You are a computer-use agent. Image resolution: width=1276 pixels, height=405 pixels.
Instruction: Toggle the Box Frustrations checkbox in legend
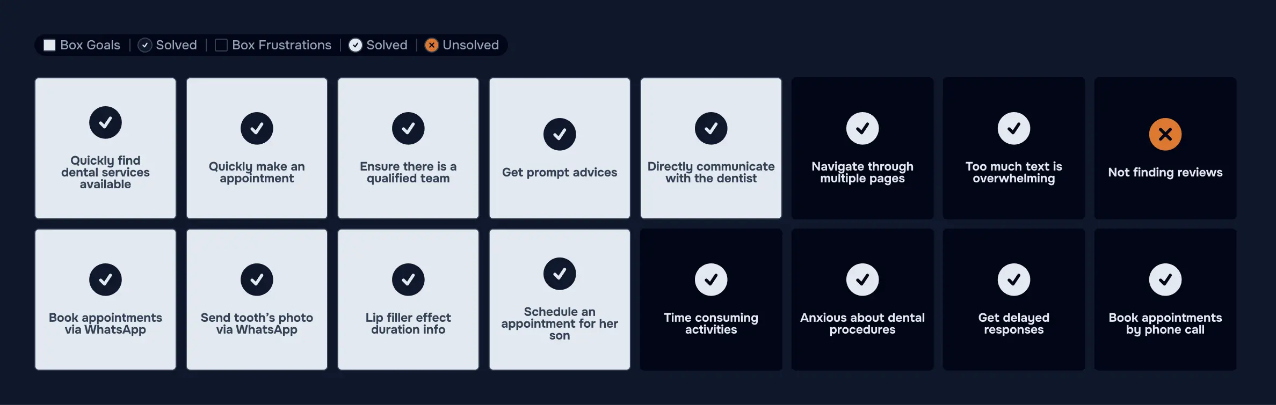pos(221,45)
